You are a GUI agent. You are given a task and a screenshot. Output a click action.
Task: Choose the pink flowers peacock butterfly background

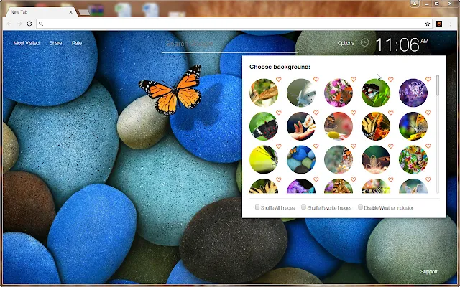[x=339, y=93]
